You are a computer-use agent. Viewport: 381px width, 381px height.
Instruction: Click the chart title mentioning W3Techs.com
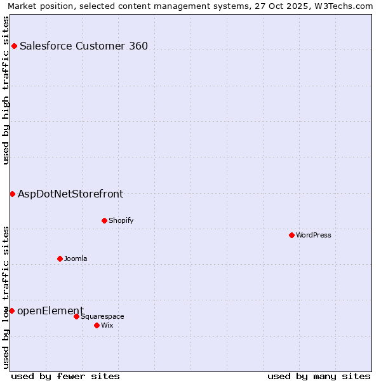coord(190,6)
